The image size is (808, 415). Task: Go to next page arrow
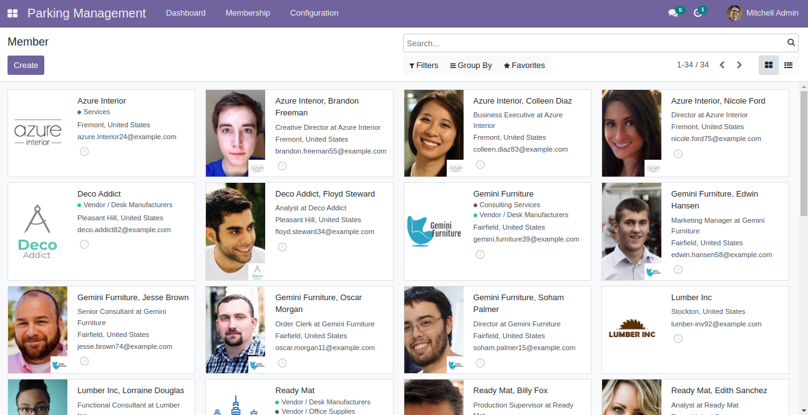tap(739, 65)
